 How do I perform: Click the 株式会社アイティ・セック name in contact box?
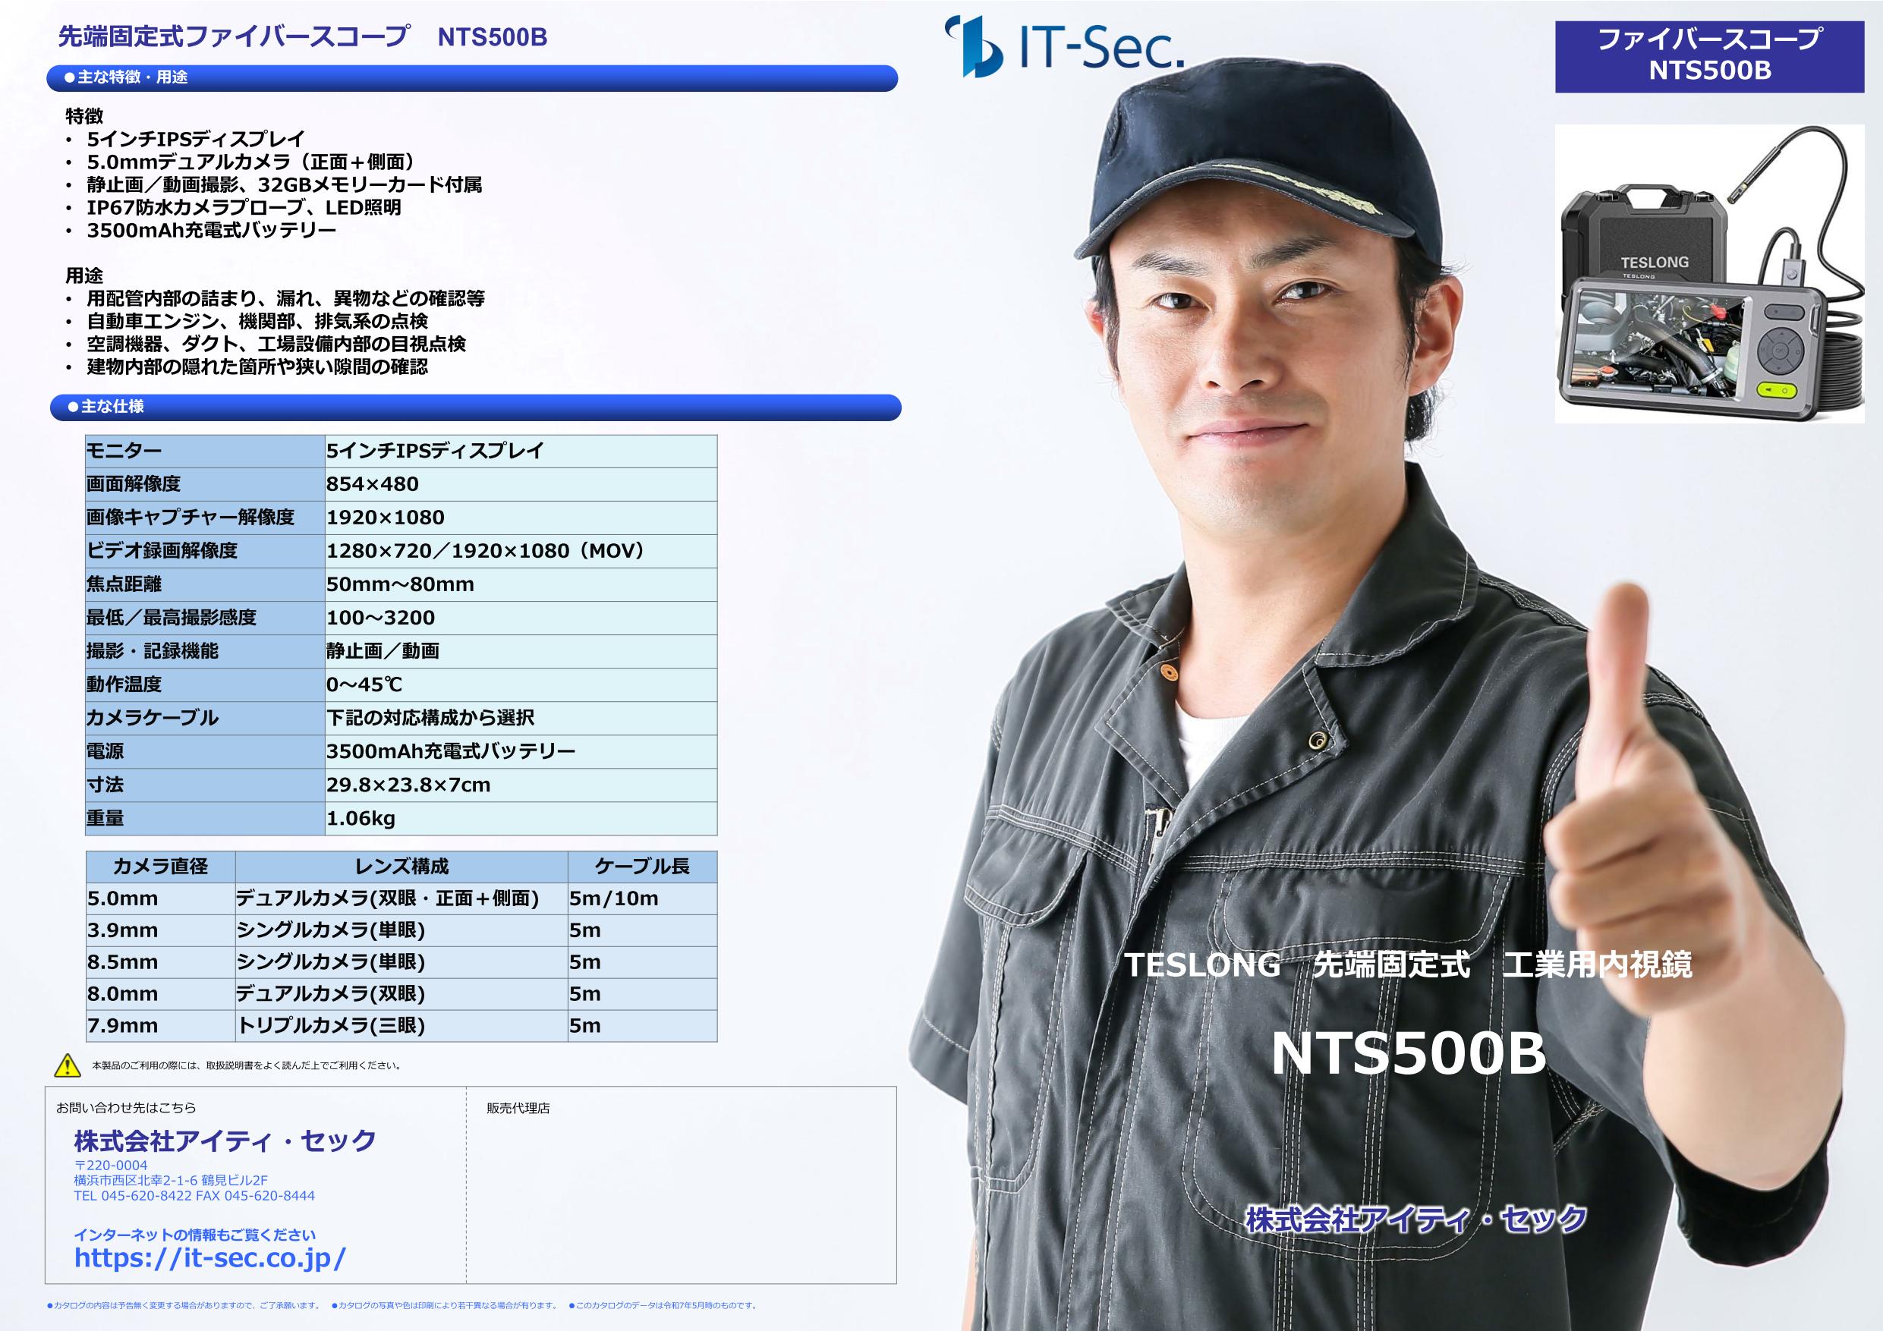pos(225,1140)
